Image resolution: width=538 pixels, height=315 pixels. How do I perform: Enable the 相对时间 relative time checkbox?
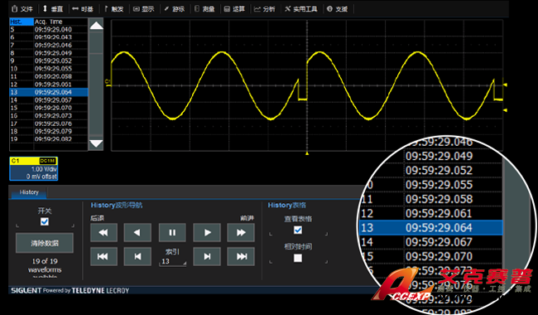coord(298,258)
